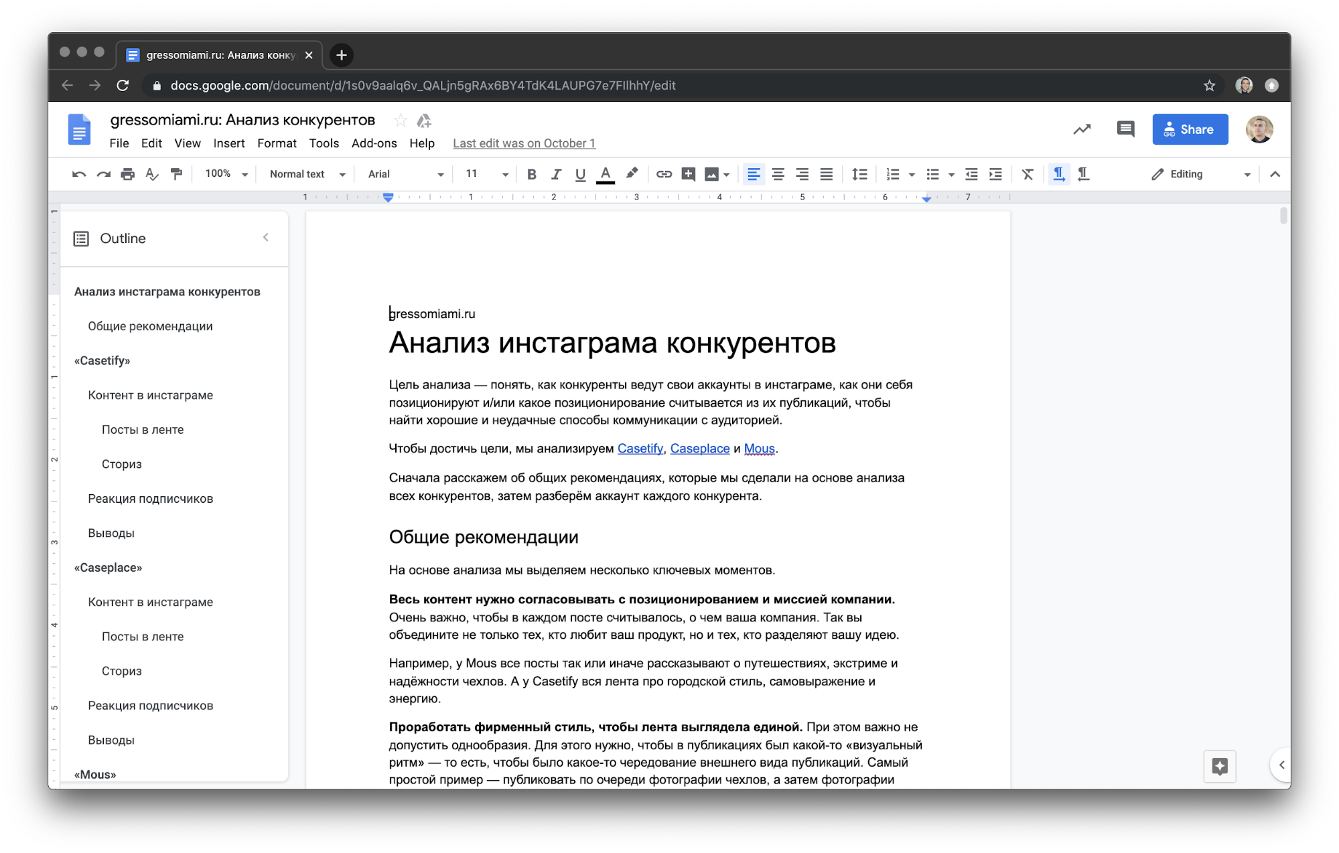
Task: Open the activity dashboard trend icon
Action: [x=1082, y=129]
